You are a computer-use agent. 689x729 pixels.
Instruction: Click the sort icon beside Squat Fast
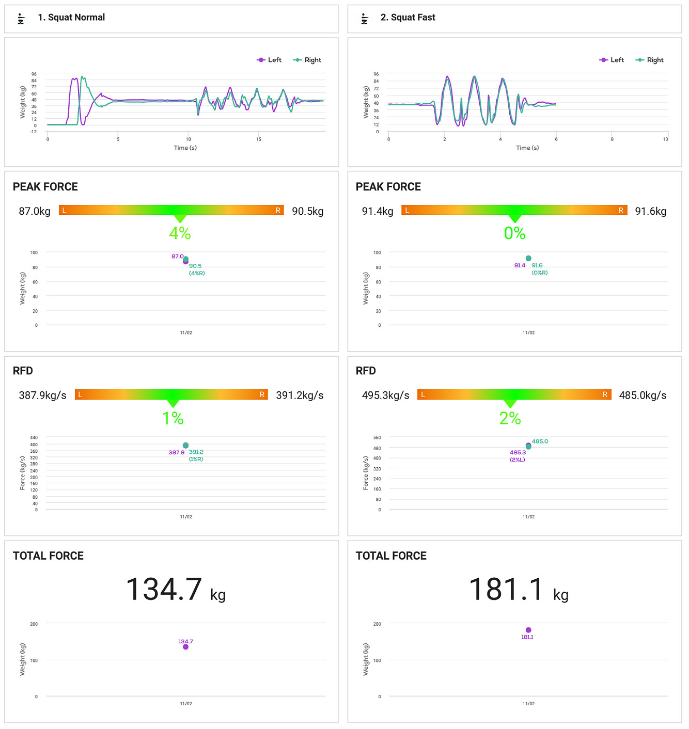tap(365, 19)
